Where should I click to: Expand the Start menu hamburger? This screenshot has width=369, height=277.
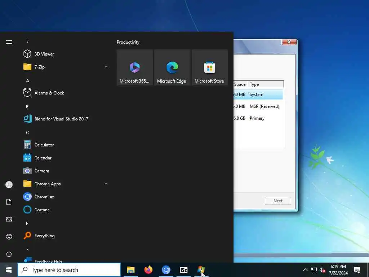(9, 42)
